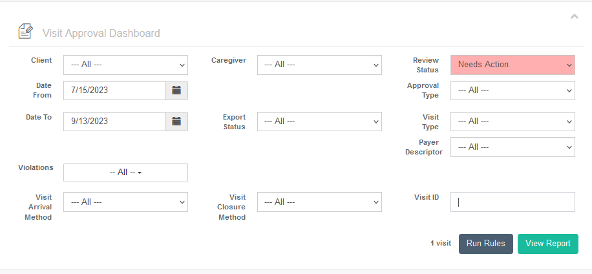Click the Visit Approval Dashboard document icon

(25, 31)
